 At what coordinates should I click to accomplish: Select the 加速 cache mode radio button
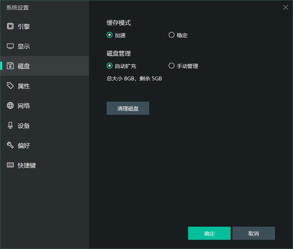tap(109, 35)
